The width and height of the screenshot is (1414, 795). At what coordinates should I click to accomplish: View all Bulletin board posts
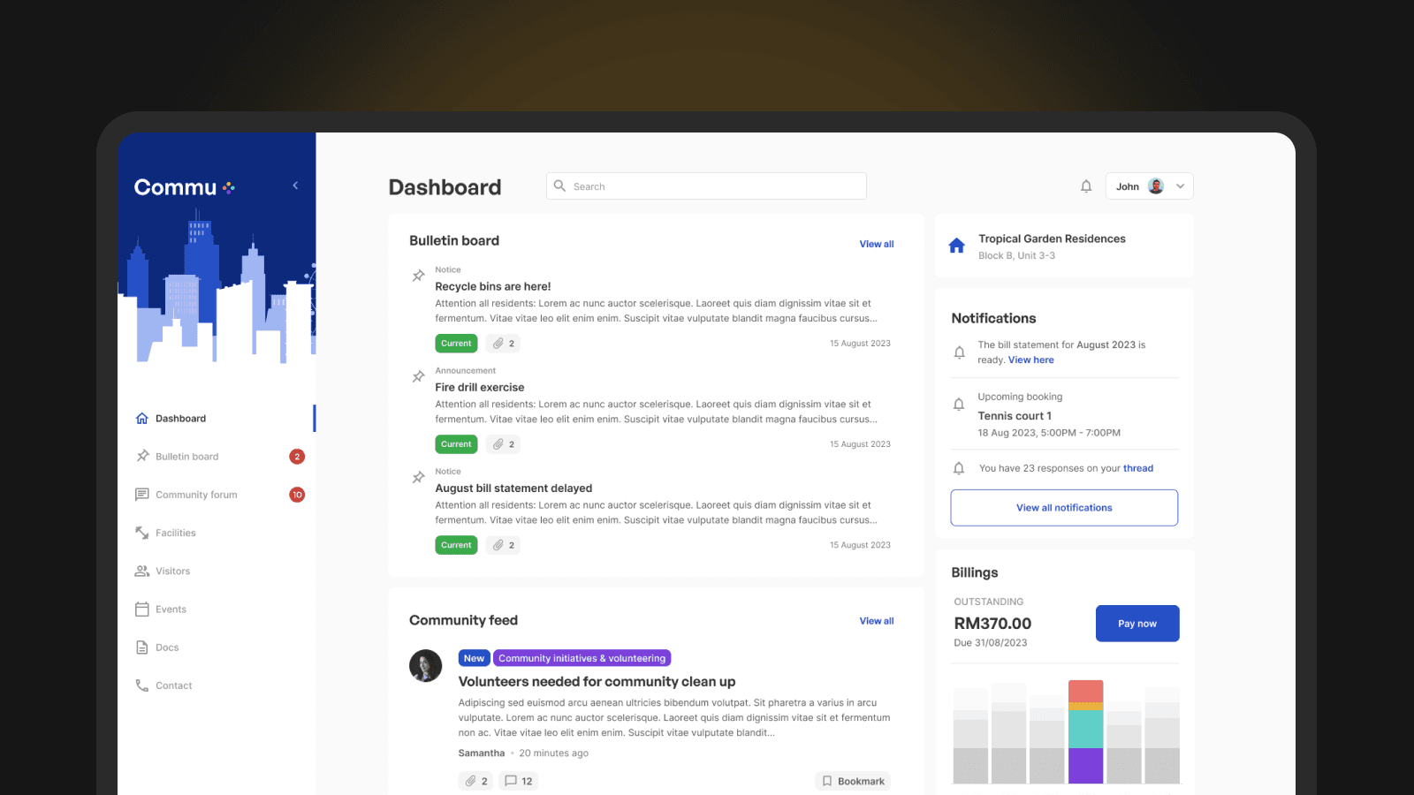877,245
